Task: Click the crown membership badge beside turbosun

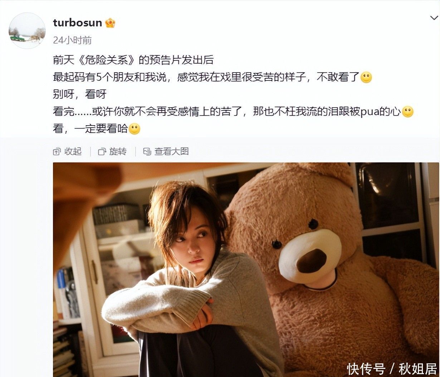Action: pyautogui.click(x=110, y=23)
